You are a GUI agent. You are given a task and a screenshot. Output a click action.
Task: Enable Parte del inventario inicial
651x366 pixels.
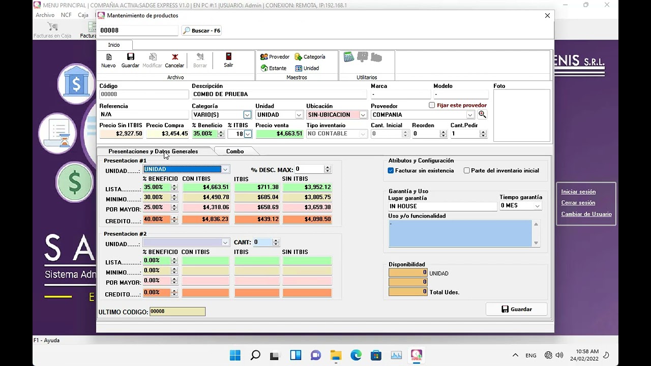coord(466,171)
